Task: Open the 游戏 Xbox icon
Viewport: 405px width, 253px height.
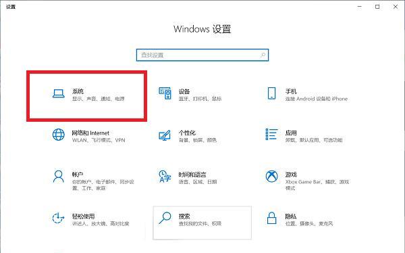Action: coord(272,177)
